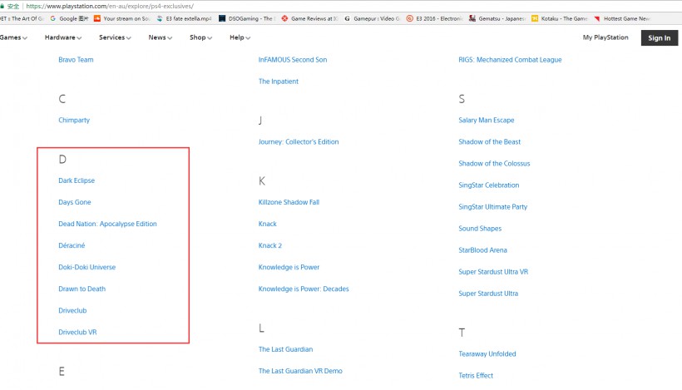
Task: Open the Game Reviews at IGN bookmark
Action: [x=309, y=18]
